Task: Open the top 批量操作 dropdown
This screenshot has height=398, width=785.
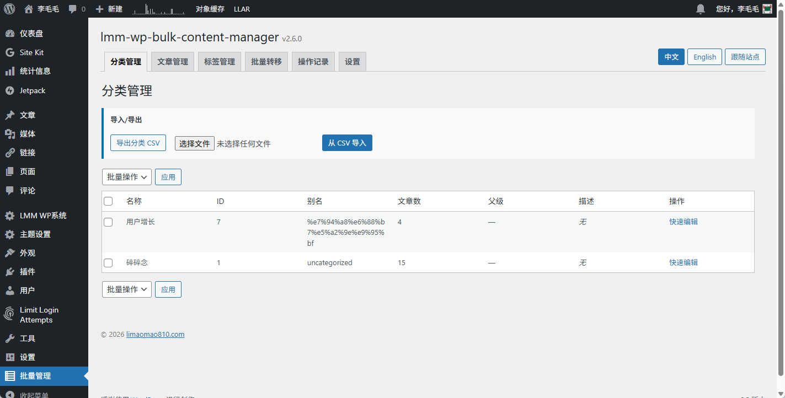Action: tap(126, 177)
